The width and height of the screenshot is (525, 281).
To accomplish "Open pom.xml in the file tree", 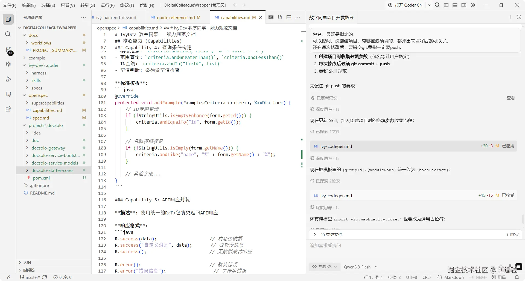I will (41, 178).
